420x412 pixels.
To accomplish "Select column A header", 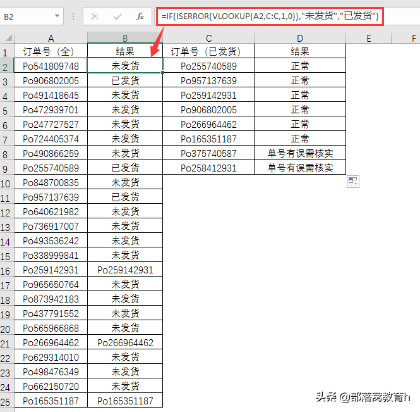I will coord(51,38).
